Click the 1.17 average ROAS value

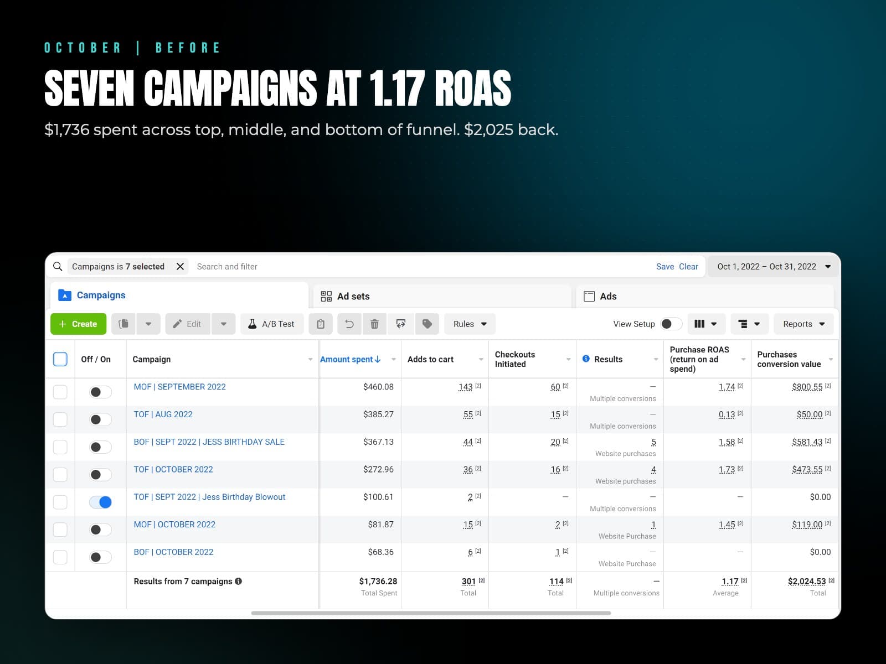coord(730,581)
